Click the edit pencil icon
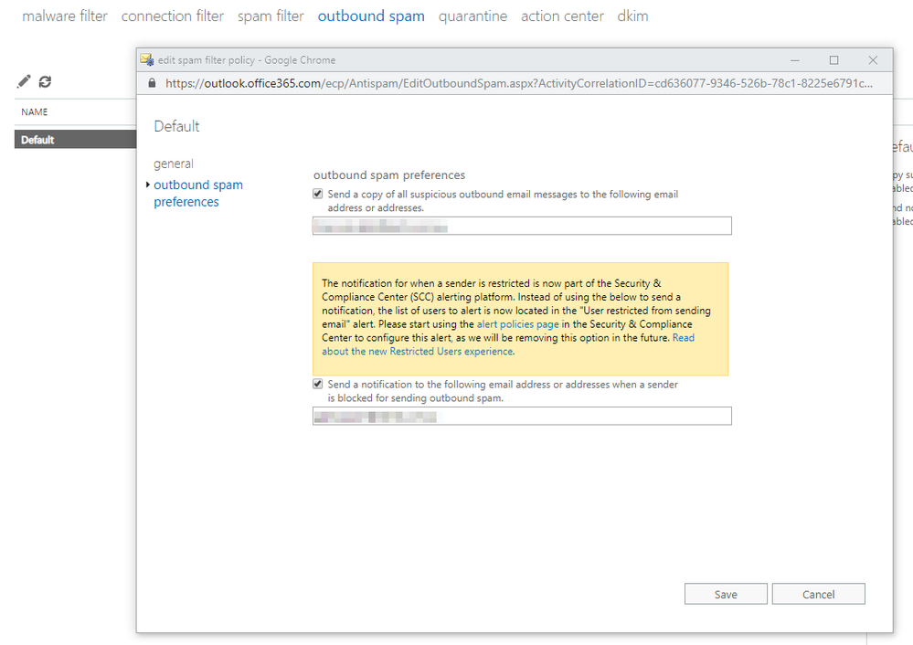913x645 pixels. [23, 81]
